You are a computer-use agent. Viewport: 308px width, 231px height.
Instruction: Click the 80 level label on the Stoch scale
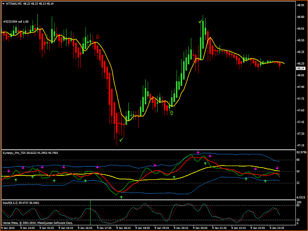(x=298, y=205)
